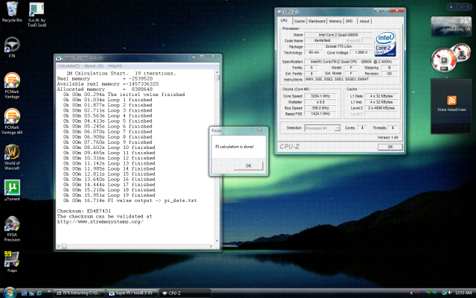Image resolution: width=476 pixels, height=298 pixels.
Task: Switch to CPU-Z in the taskbar
Action: tap(185, 293)
